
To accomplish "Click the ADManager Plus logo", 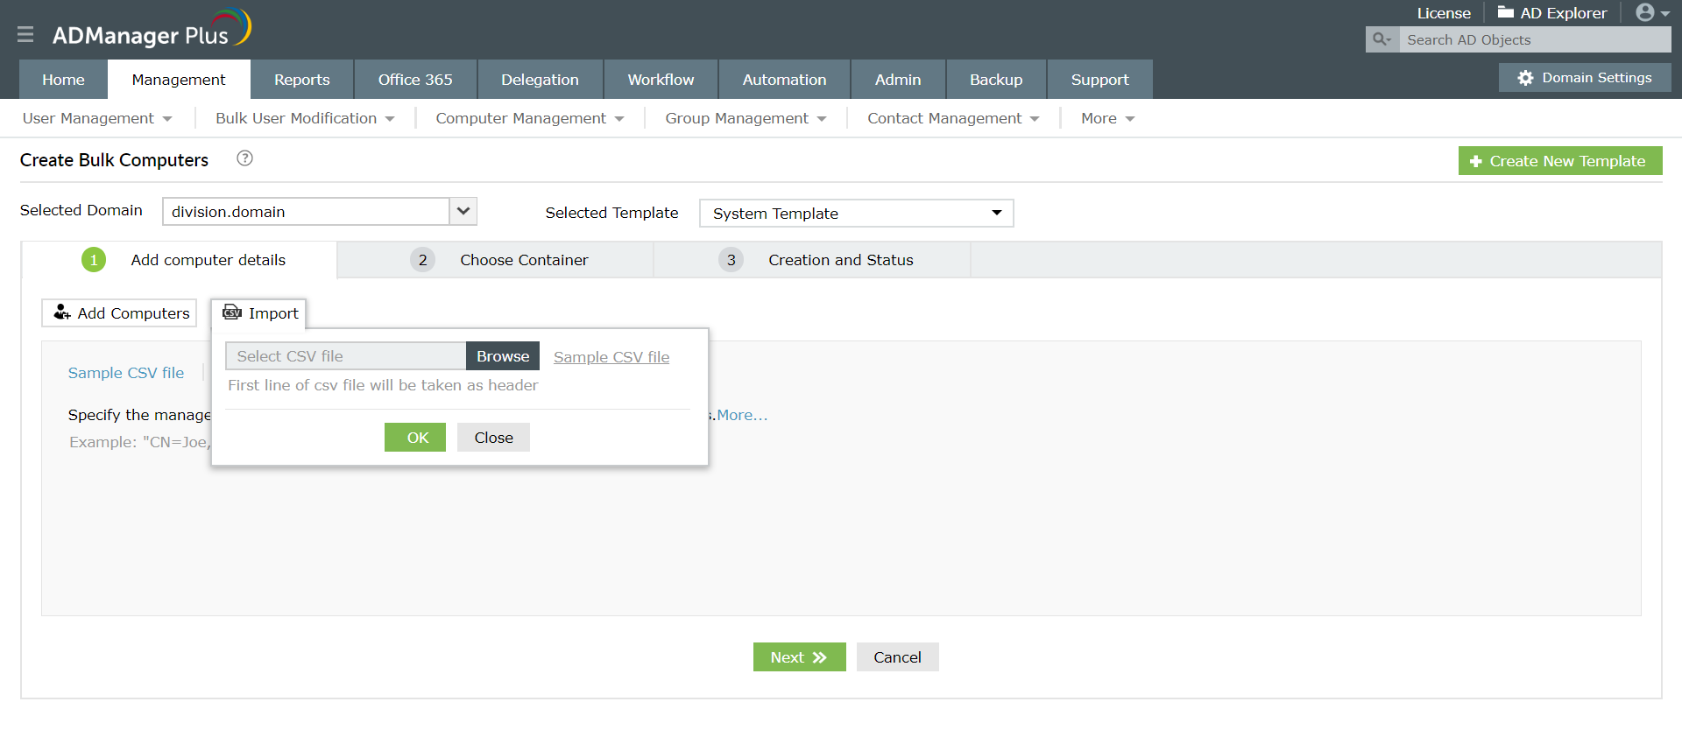I will click(x=152, y=29).
